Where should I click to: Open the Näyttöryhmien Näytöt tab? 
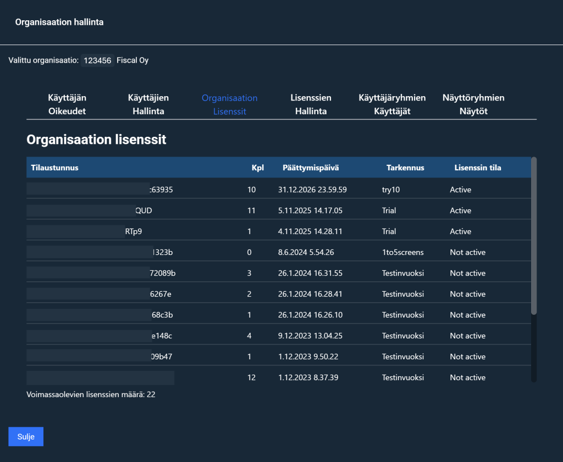pos(473,104)
